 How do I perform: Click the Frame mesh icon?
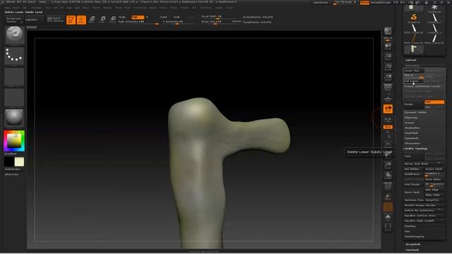pos(388,144)
